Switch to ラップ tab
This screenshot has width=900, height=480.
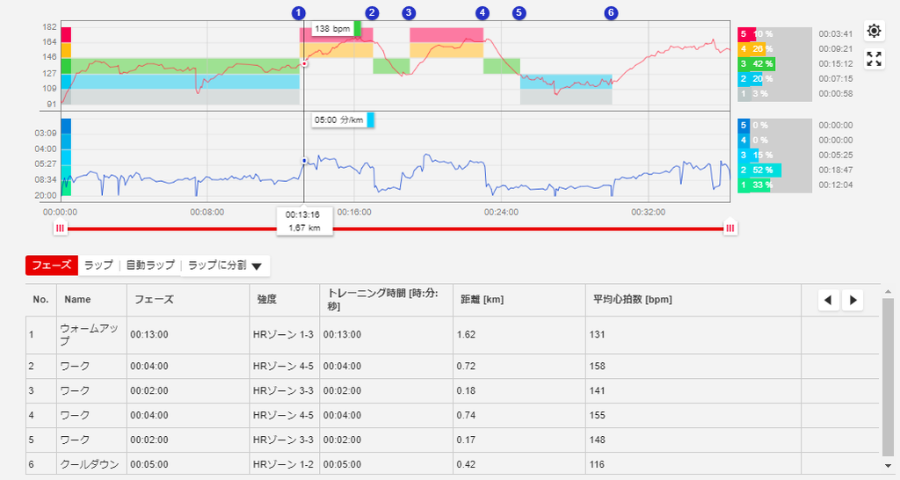[98, 265]
